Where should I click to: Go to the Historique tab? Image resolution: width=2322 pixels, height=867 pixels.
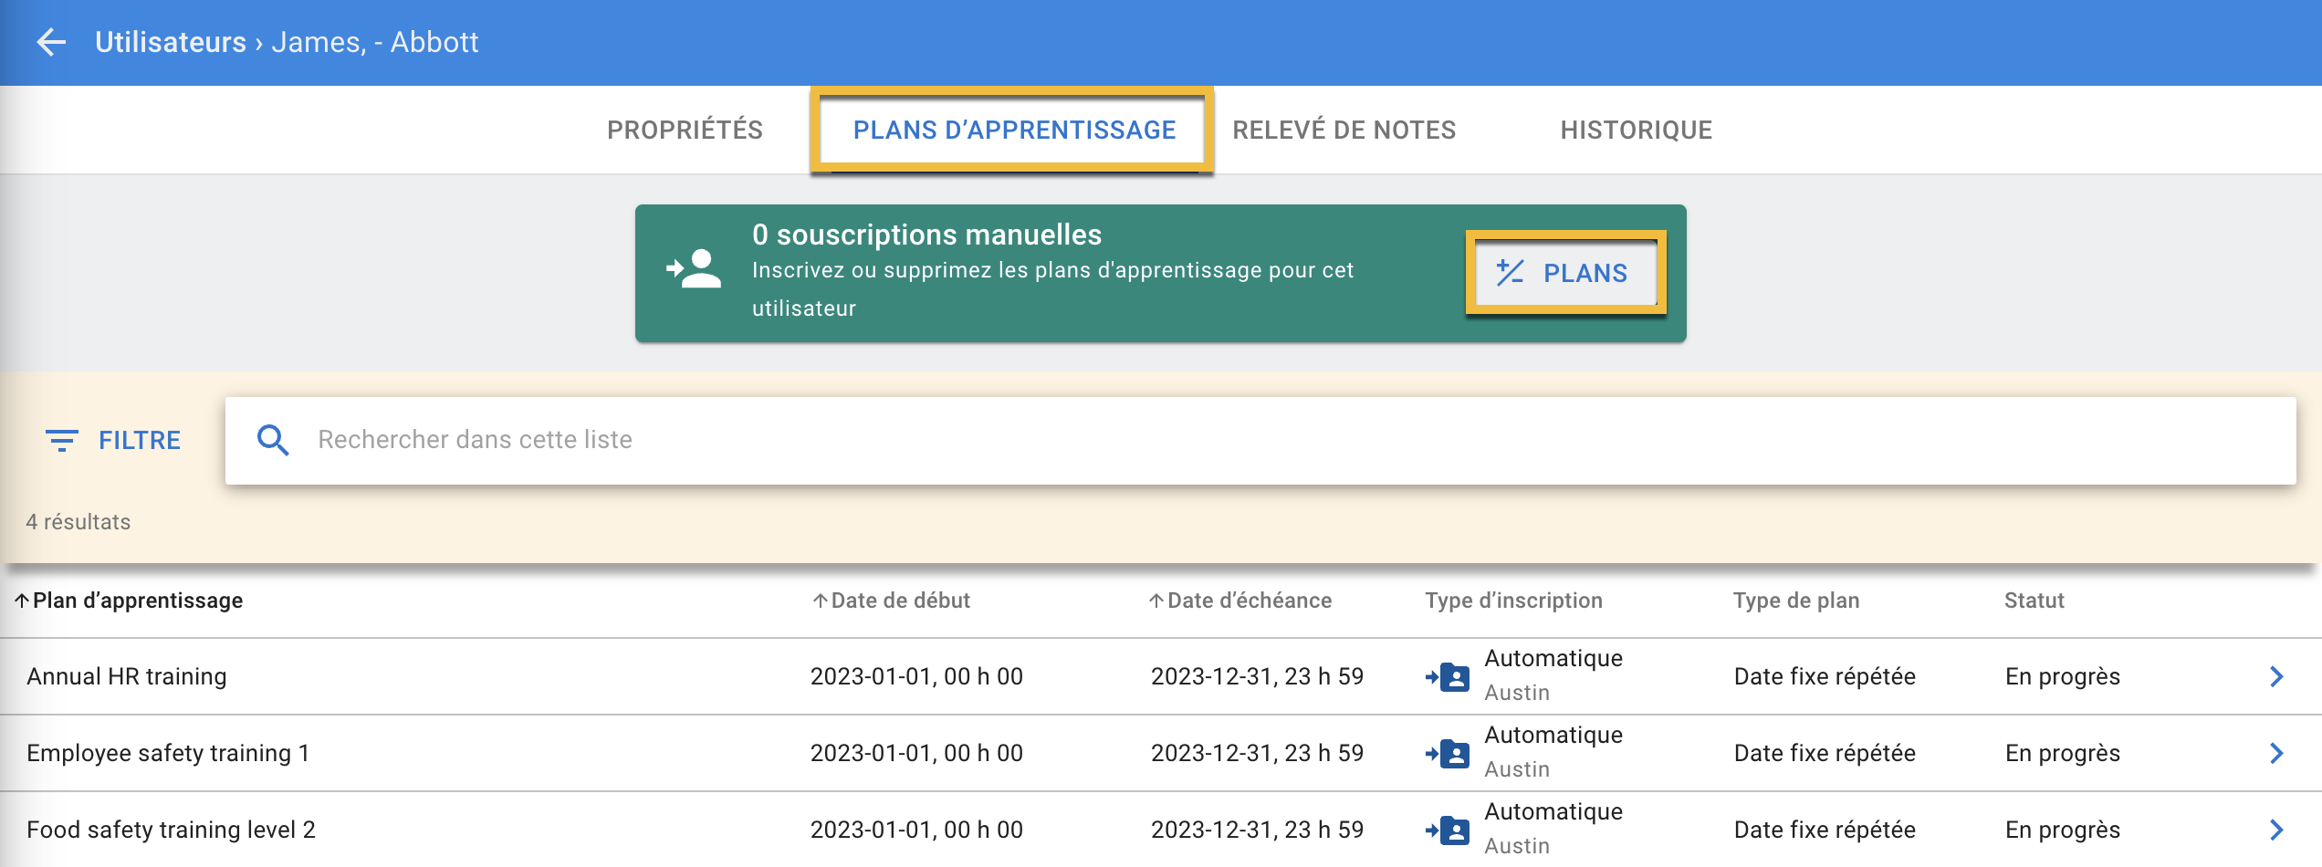[x=1636, y=130]
